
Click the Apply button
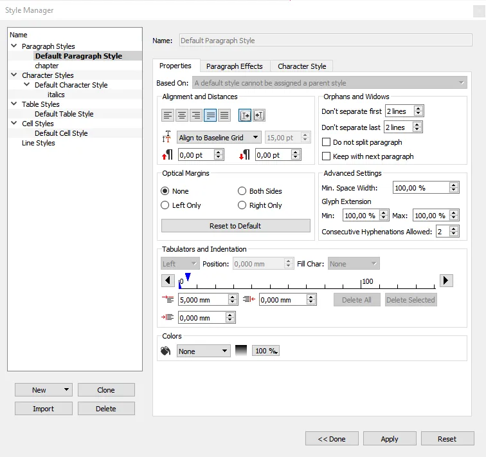390,439
